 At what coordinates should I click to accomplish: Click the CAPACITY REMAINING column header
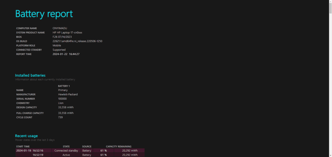point(119,147)
